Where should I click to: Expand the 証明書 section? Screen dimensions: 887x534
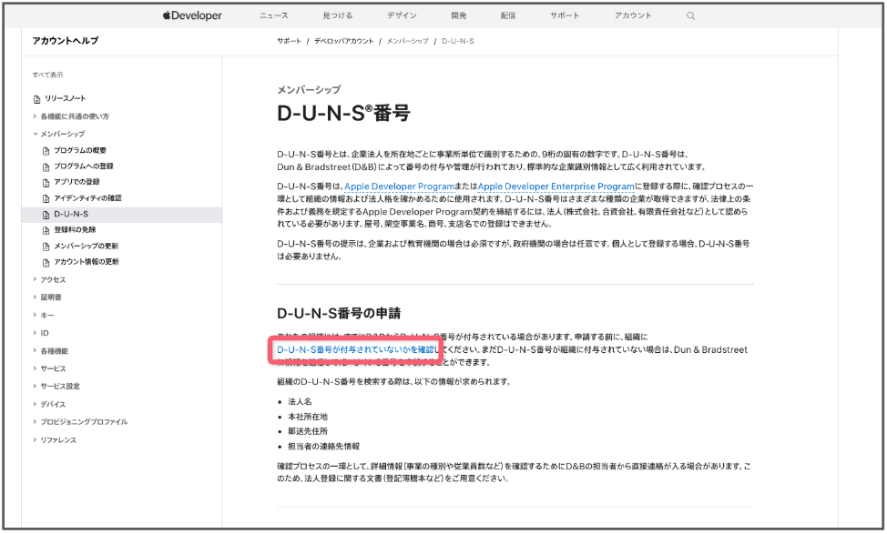click(x=47, y=297)
